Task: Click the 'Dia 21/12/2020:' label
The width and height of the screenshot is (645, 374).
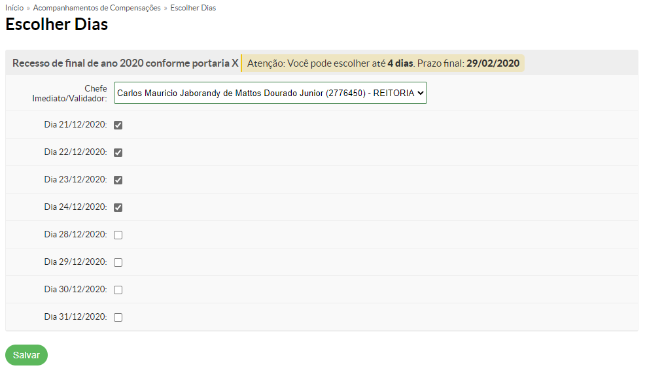Action: (x=76, y=124)
